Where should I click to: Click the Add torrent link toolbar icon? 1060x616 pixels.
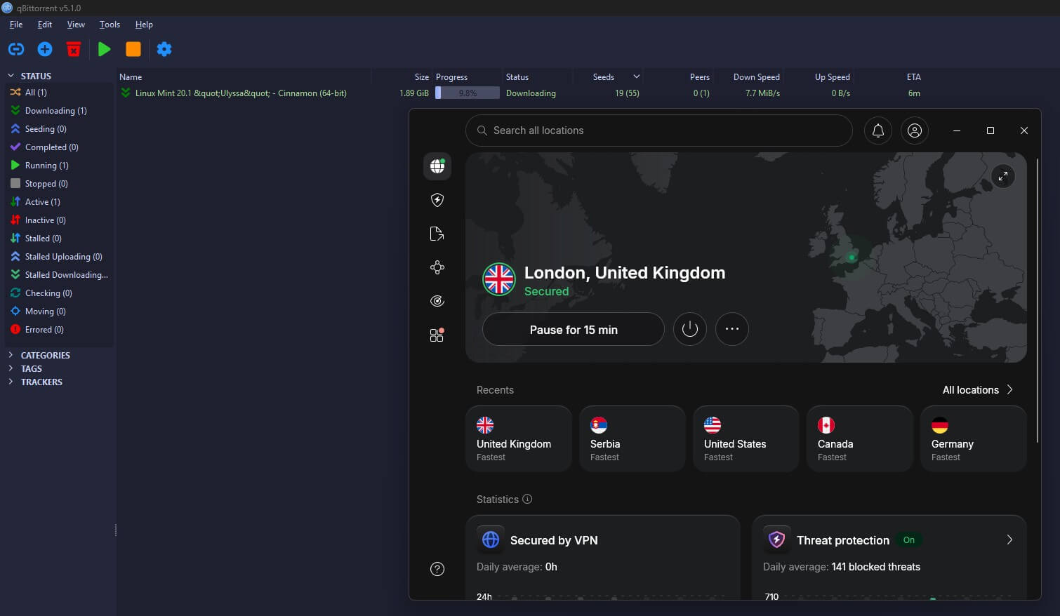16,49
